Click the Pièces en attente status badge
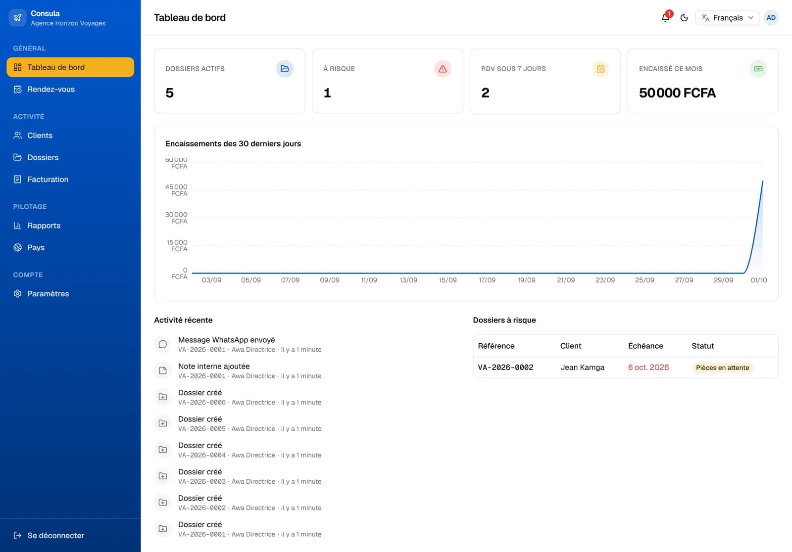Screen dimensions: 792x552 coord(722,368)
